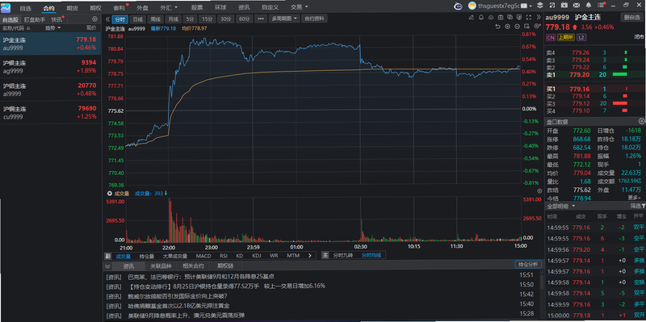Image resolution: width=646 pixels, height=322 pixels.
Task: Expand the 多周期图 dropdown
Action: 283,19
